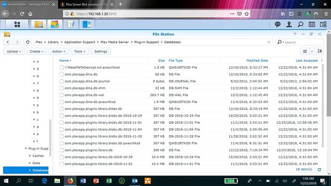Go to Plex Media Server in breadcrumb
The height and width of the screenshot is (186, 331).
[115, 42]
